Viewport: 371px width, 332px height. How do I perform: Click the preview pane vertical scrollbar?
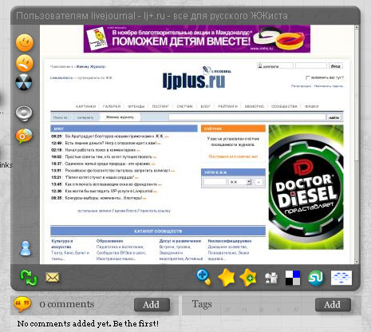pyautogui.click(x=357, y=144)
